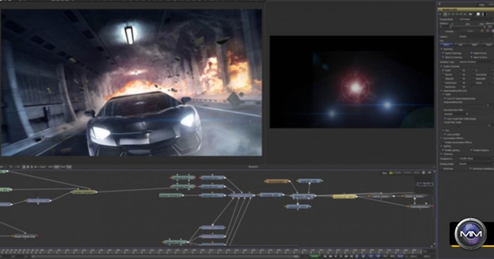Toggle the Report Warnings checkbox
The width and height of the screenshot is (494, 259).
444,53
